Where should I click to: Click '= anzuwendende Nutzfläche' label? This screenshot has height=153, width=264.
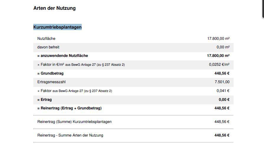[x=63, y=56]
